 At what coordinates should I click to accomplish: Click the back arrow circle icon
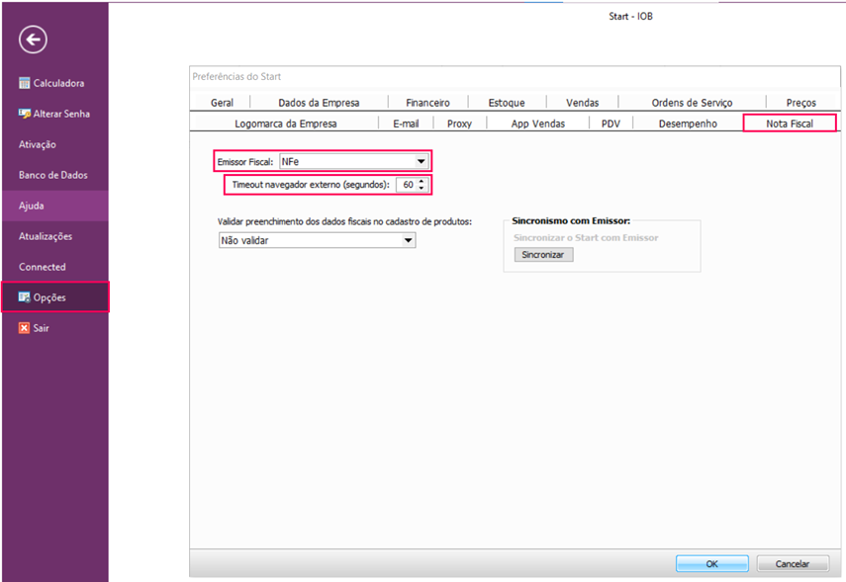(x=33, y=40)
